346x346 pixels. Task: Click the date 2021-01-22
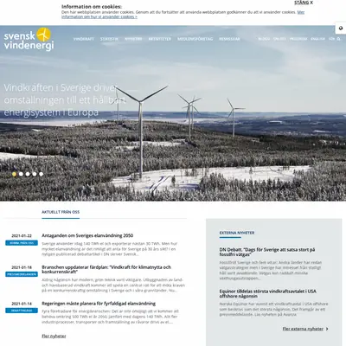[x=22, y=235]
